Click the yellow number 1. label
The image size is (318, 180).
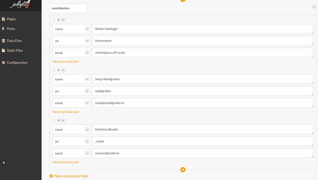[54, 20]
